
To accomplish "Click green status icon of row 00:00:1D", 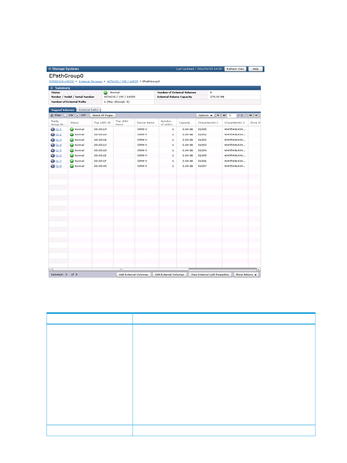I will point(72,151).
